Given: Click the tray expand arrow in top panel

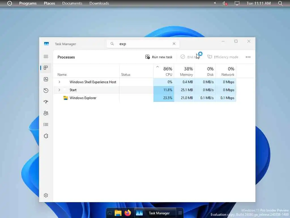Looking at the screenshot, I should (x=215, y=3).
